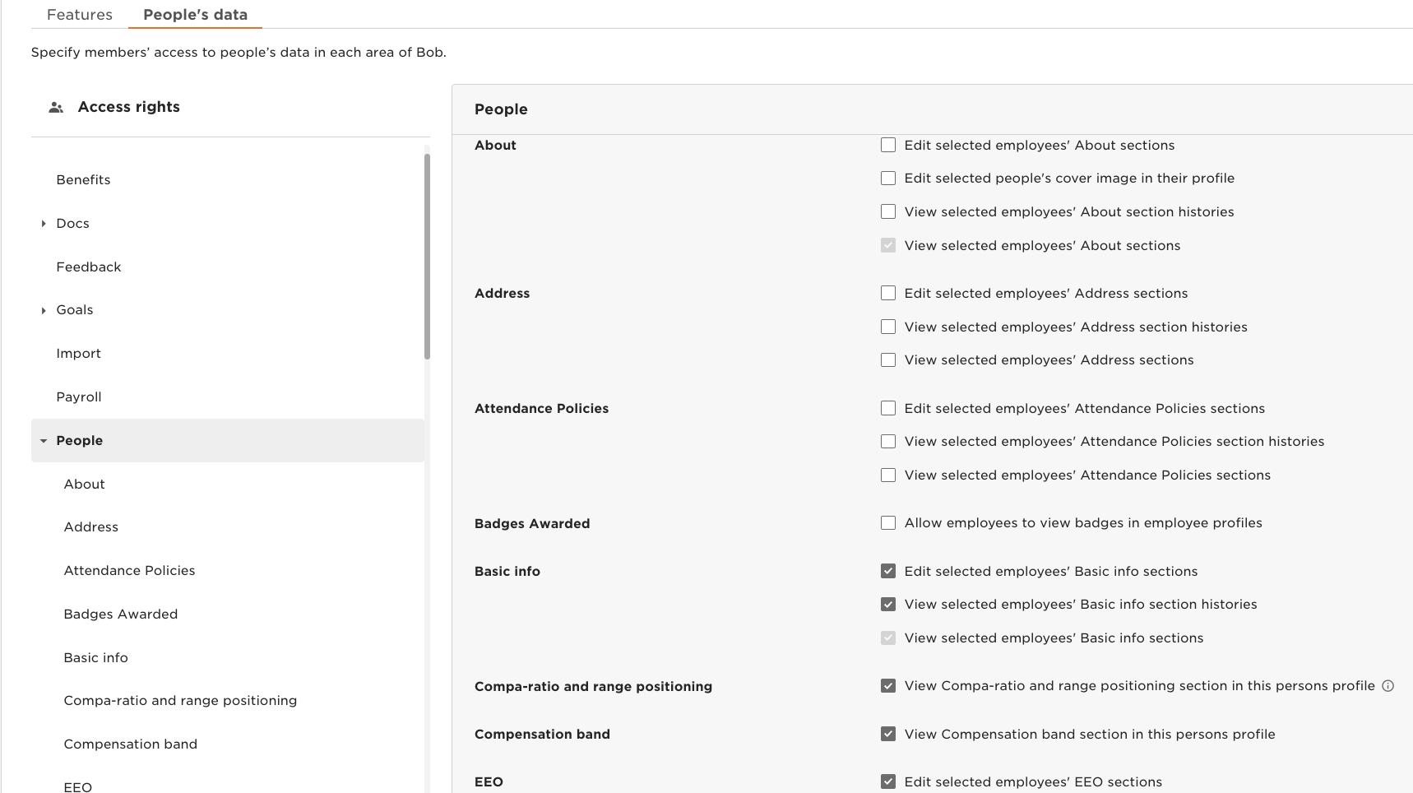Uncheck Edit selected employees' Basic info sections

pyautogui.click(x=888, y=572)
